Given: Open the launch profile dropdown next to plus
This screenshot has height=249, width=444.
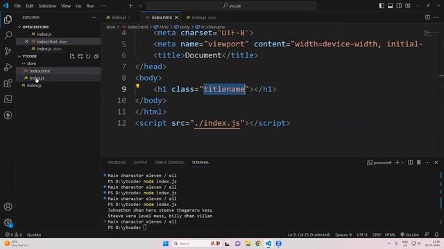Looking at the screenshot, I should pos(402,163).
